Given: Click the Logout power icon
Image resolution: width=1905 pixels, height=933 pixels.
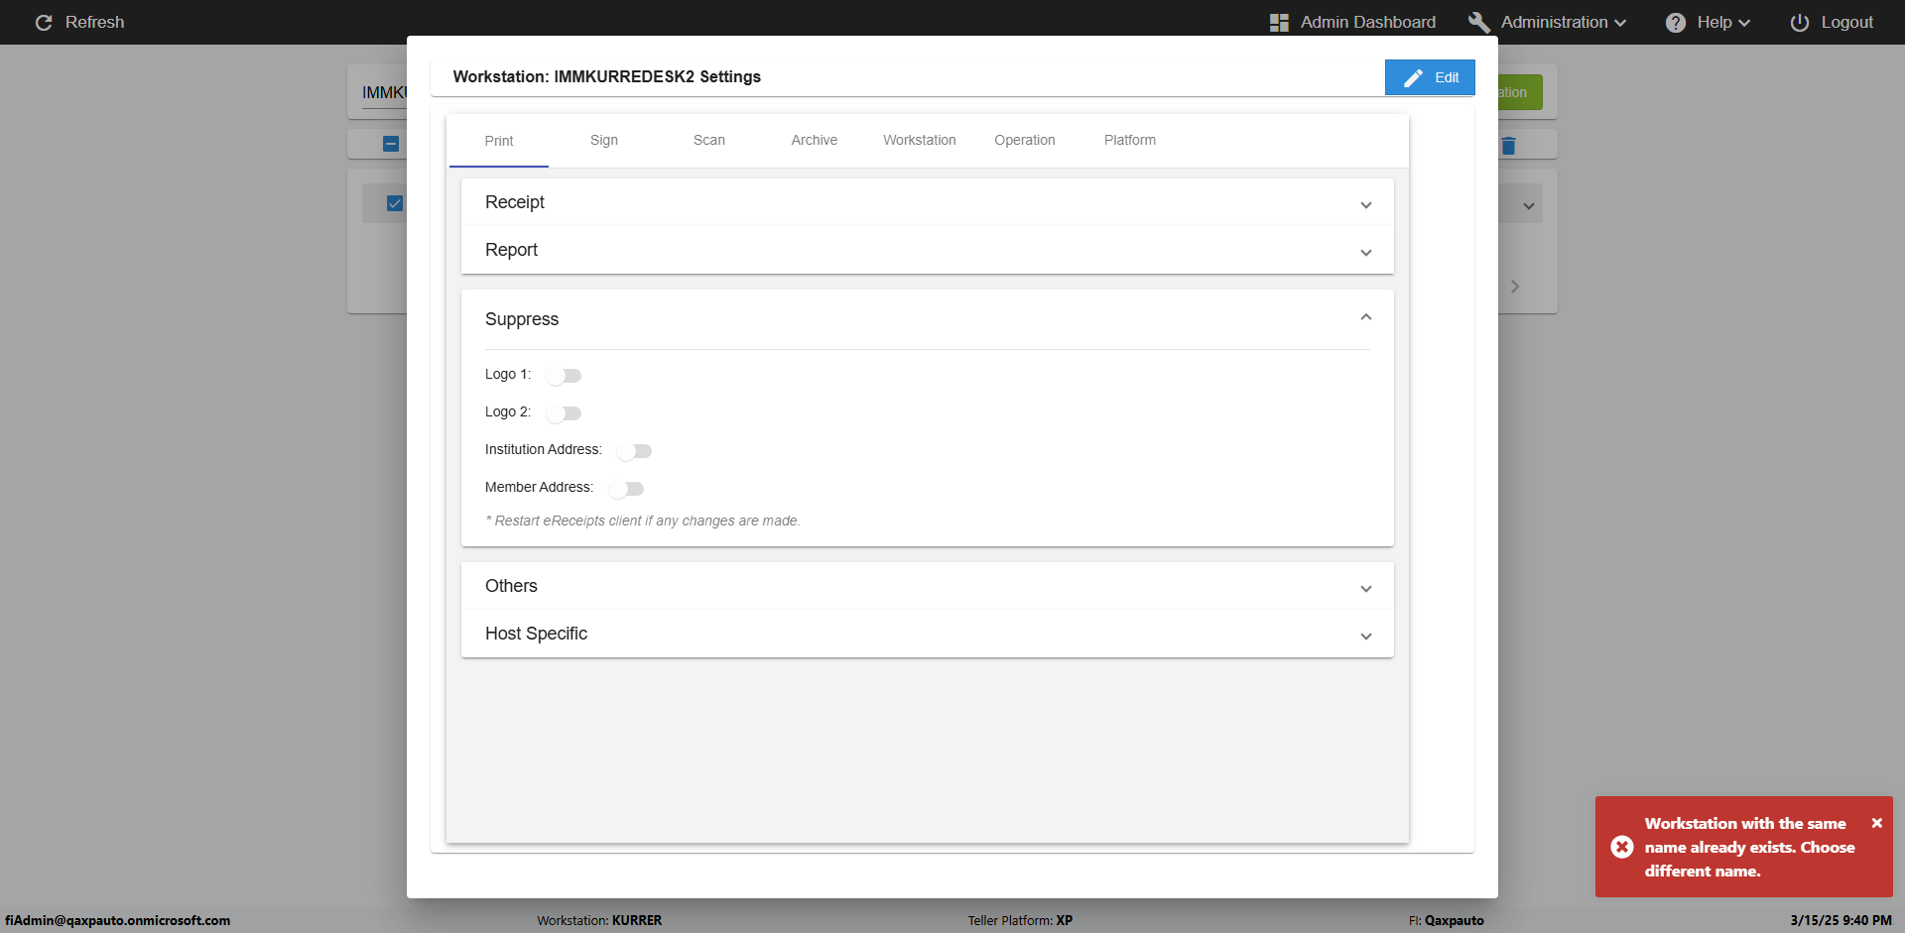Looking at the screenshot, I should point(1799,22).
